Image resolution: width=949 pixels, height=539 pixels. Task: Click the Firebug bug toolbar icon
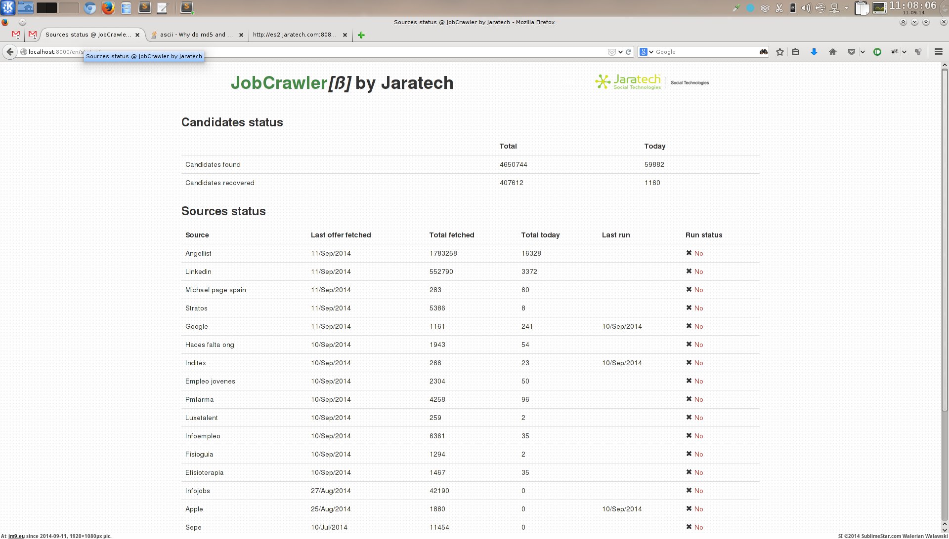tap(894, 52)
